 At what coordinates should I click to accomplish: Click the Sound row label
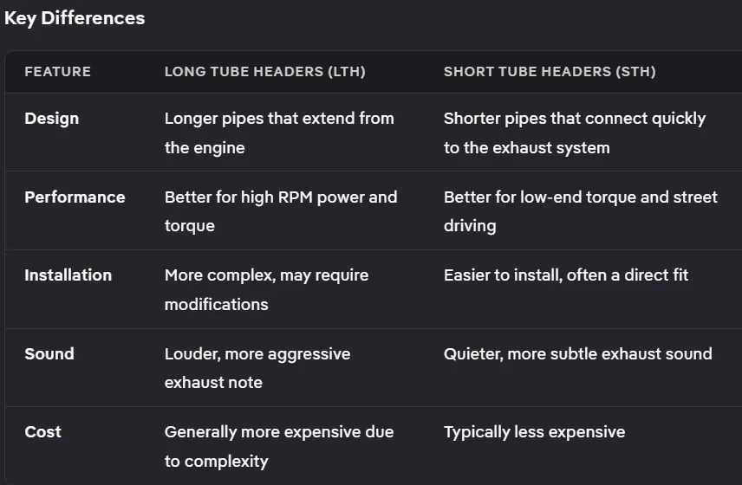[49, 353]
